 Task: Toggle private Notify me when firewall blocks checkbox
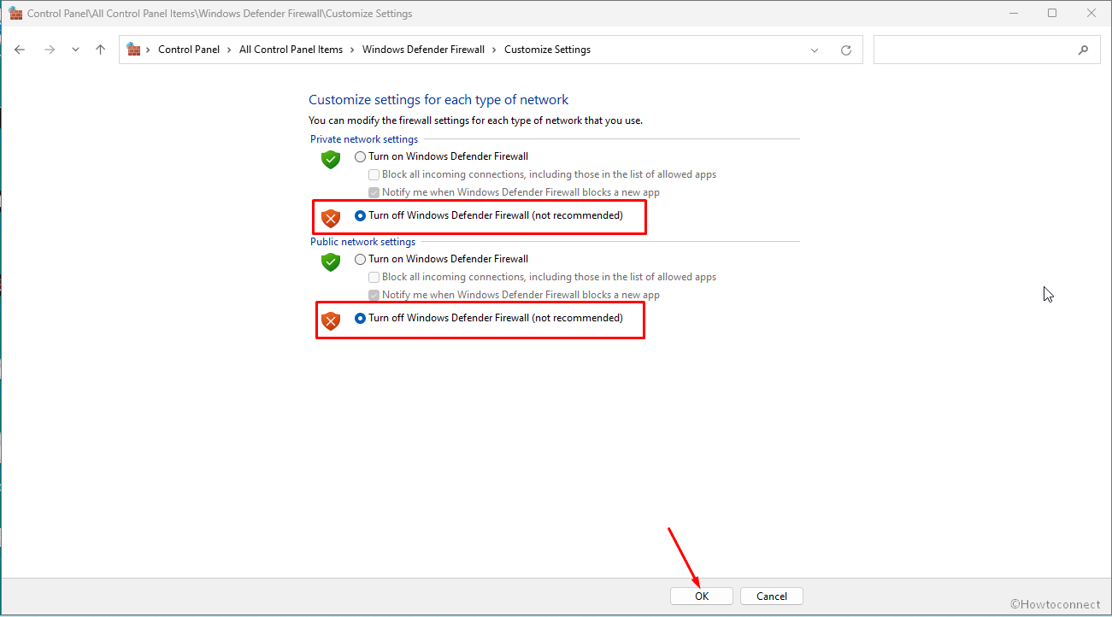[374, 192]
